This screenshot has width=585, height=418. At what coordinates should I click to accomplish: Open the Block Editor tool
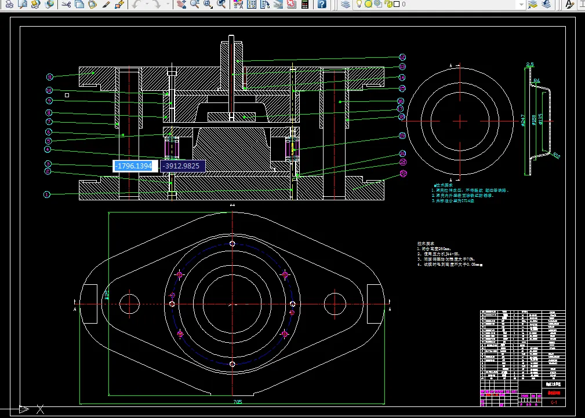pyautogui.click(x=119, y=4)
